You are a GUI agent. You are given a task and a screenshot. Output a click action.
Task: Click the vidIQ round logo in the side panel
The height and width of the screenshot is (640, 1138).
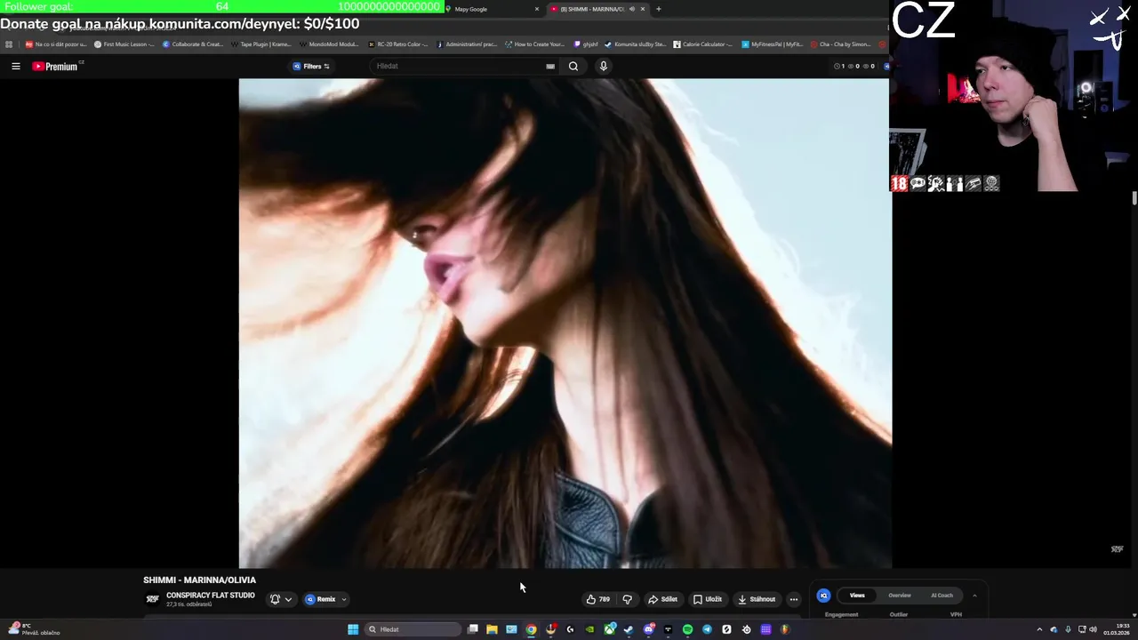(x=823, y=596)
